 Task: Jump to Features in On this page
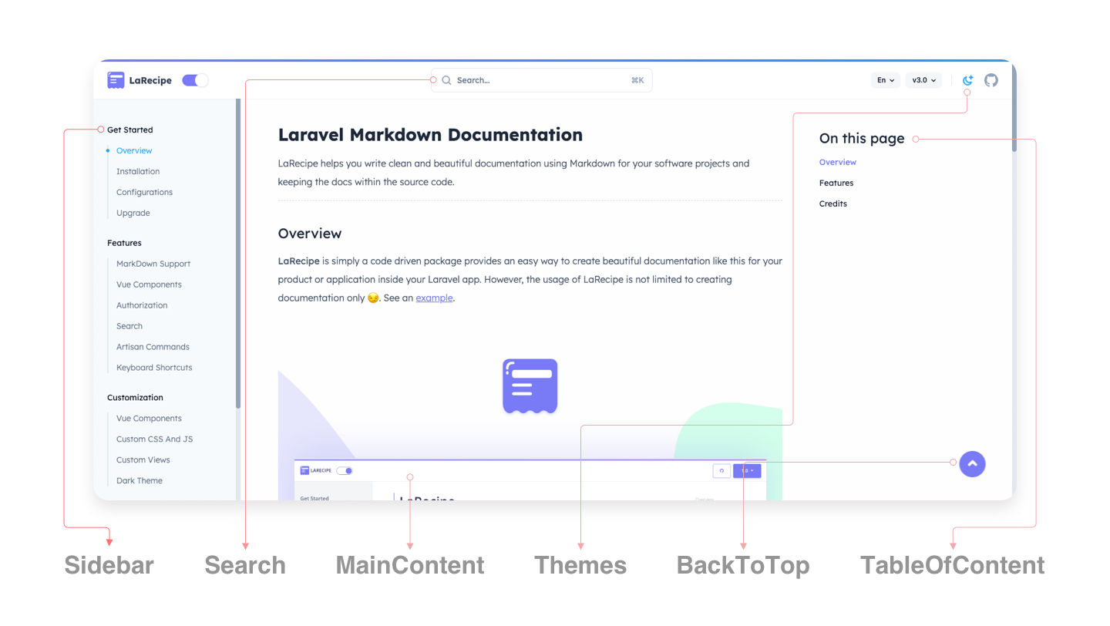pos(836,183)
